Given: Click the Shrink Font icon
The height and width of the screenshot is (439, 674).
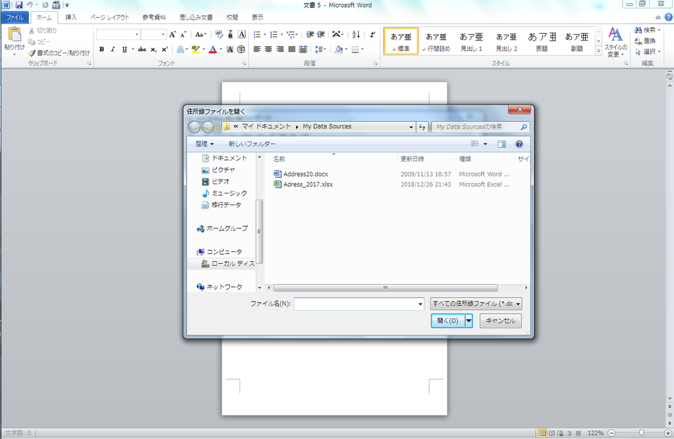Looking at the screenshot, I should (183, 34).
